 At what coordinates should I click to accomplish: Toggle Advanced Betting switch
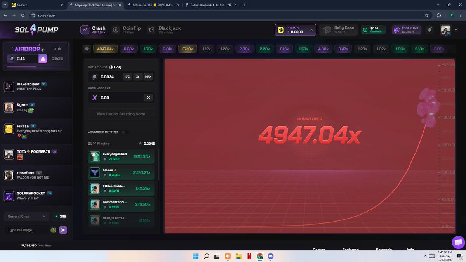point(124,132)
